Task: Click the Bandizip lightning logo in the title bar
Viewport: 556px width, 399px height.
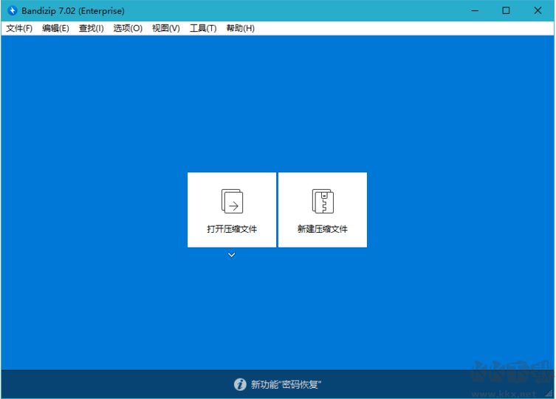Action: (x=13, y=11)
